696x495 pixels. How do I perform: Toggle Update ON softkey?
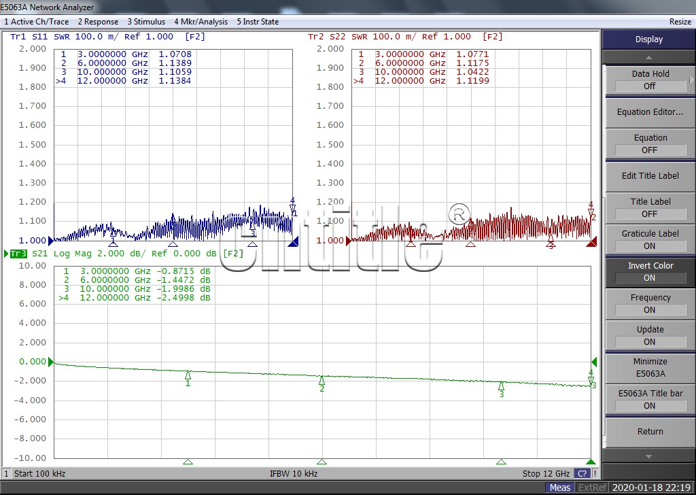click(x=650, y=336)
